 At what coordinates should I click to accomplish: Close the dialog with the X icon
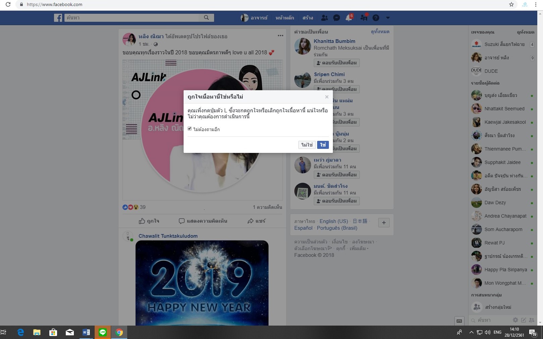tap(327, 97)
